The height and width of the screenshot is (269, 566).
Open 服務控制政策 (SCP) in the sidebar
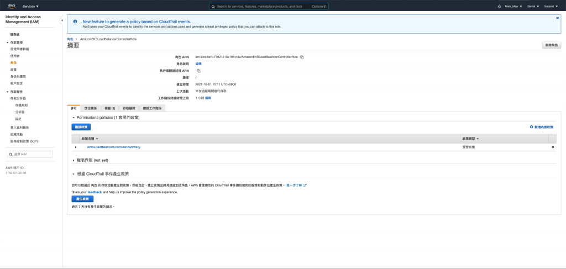tap(24, 141)
